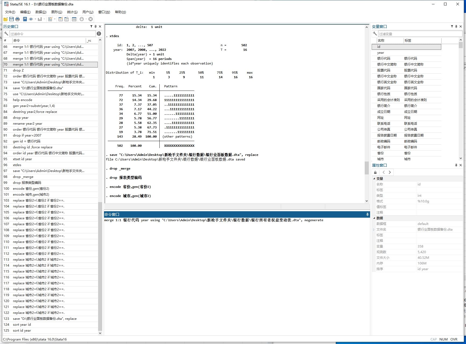
Task: Click the results window vertical scrollbar thumb
Action: point(367,168)
